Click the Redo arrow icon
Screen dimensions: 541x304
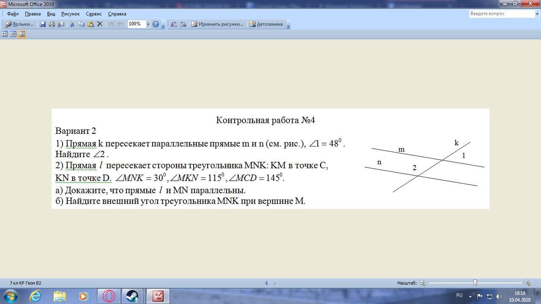[x=120, y=24]
